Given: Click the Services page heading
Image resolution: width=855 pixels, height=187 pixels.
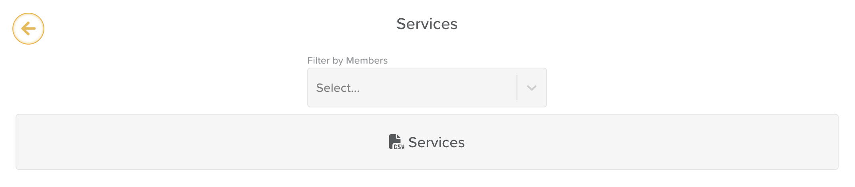Looking at the screenshot, I should [427, 24].
